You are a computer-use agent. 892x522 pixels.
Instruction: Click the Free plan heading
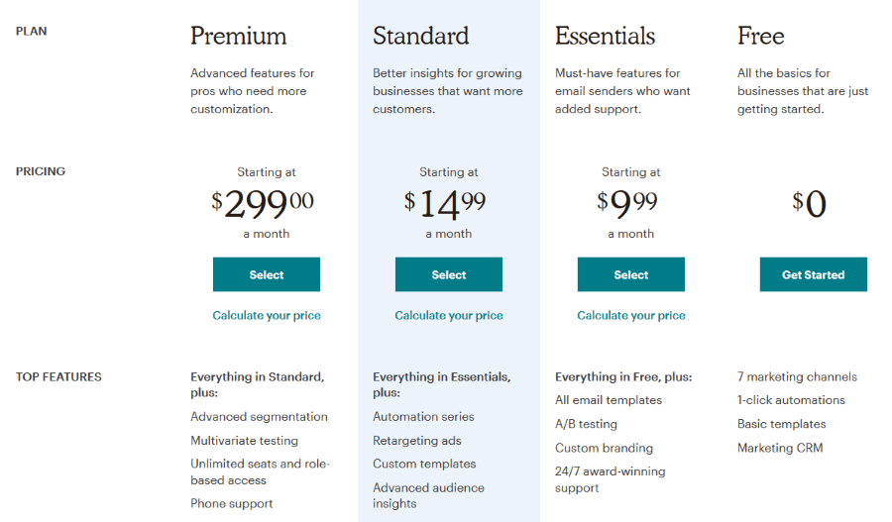pyautogui.click(x=761, y=36)
